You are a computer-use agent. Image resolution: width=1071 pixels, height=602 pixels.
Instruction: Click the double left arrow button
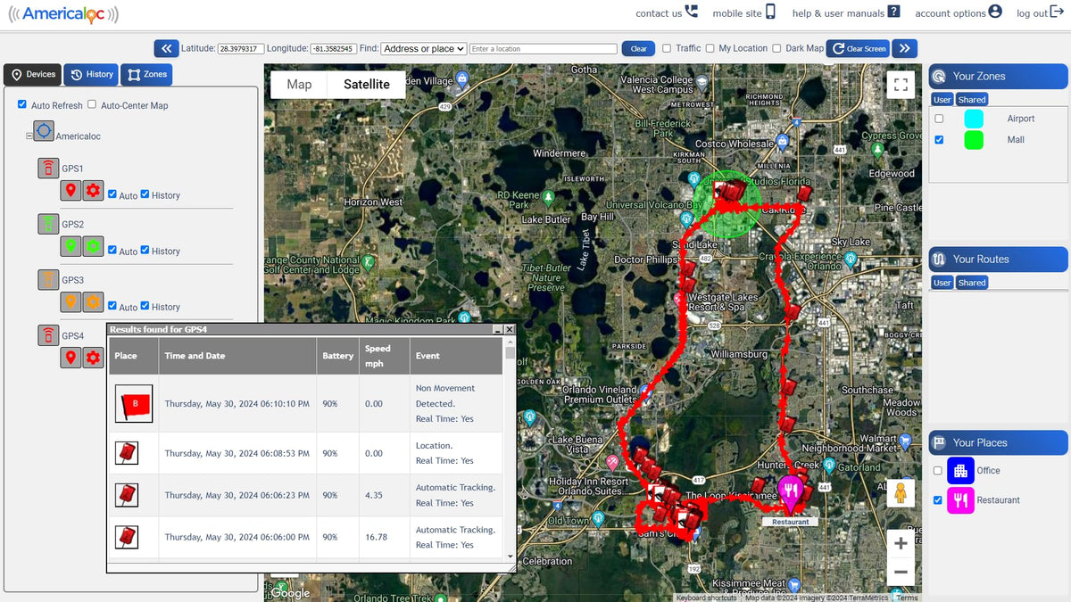click(x=166, y=49)
